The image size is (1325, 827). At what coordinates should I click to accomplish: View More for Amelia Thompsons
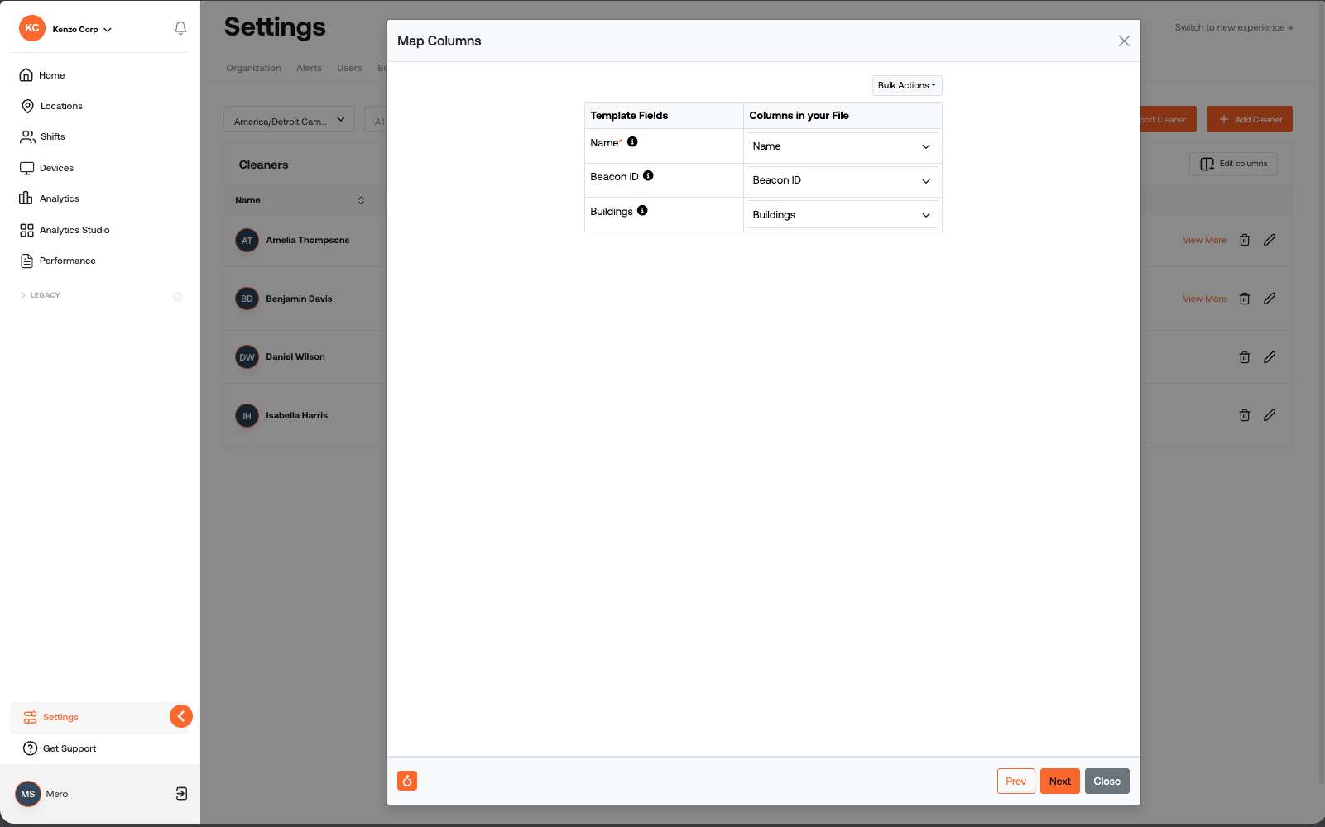pyautogui.click(x=1204, y=240)
